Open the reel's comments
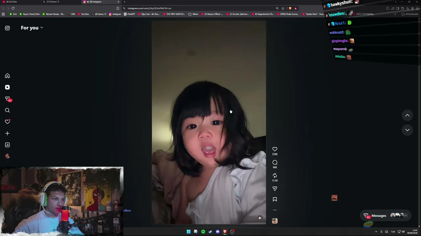The width and height of the screenshot is (421, 236). [x=275, y=163]
